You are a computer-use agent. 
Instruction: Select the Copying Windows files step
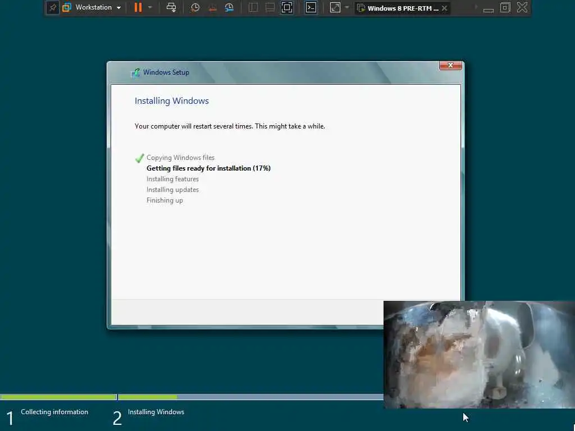[180, 158]
